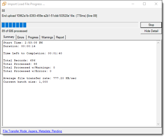The height and width of the screenshot is (138, 166).
Task: Click the window title bar text
Action: tap(26, 4)
